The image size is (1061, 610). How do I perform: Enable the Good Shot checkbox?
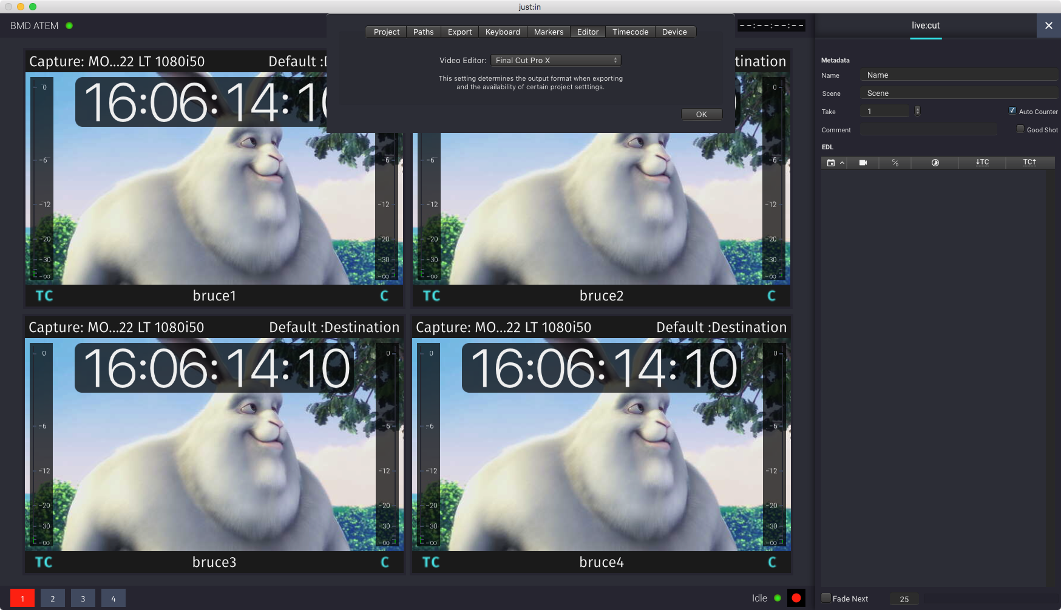[1020, 129]
